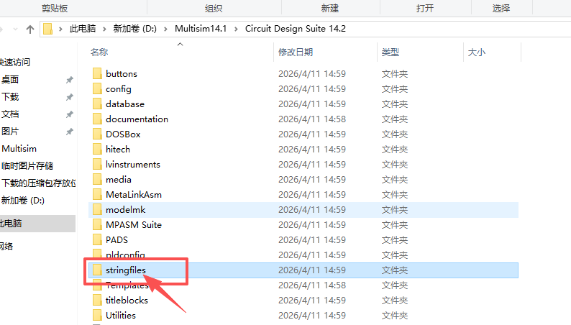Click the MetaLinkAsm folder icon
Viewport: 571px width, 325px height.
(97, 194)
